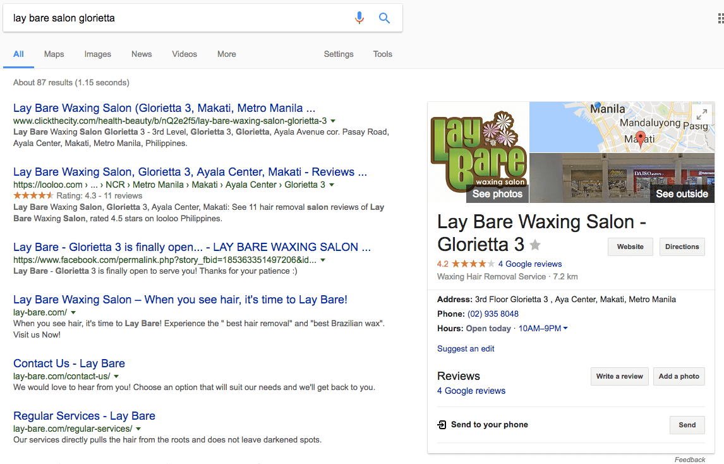Switch to the News tab
This screenshot has height=464, width=724.
(x=142, y=54)
